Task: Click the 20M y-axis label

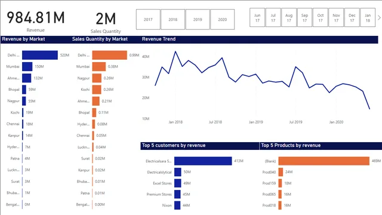Action: coord(146,98)
